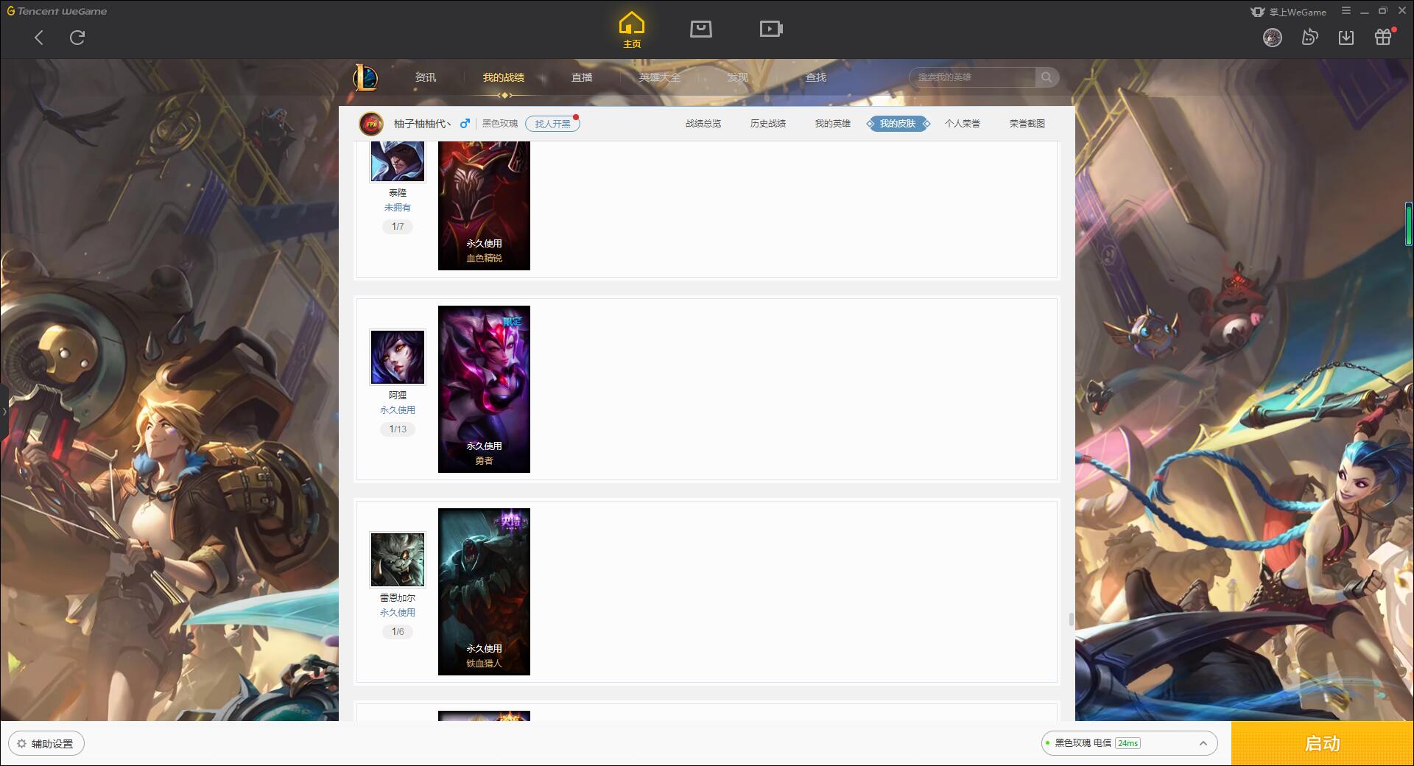The width and height of the screenshot is (1414, 766).
Task: Open the store bag icon
Action: (701, 29)
